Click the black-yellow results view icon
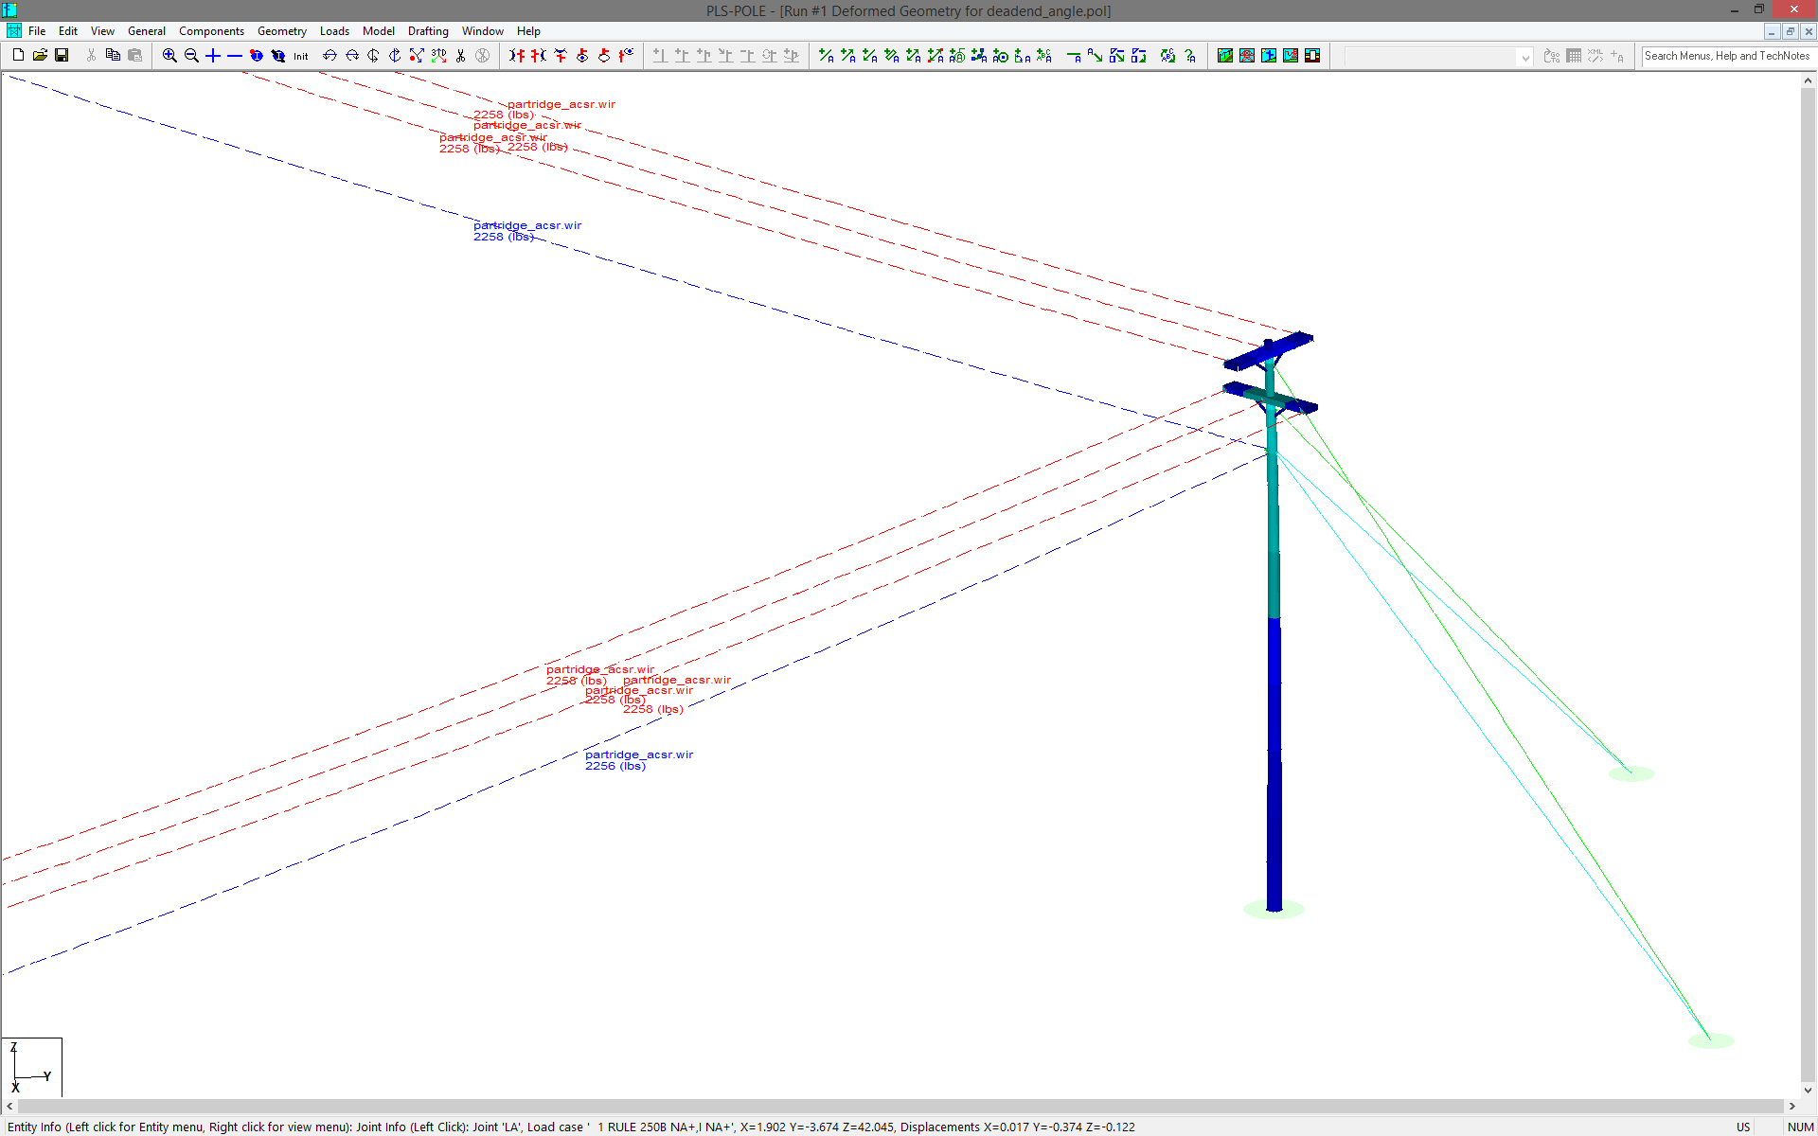Image resolution: width=1818 pixels, height=1136 pixels. click(1312, 56)
